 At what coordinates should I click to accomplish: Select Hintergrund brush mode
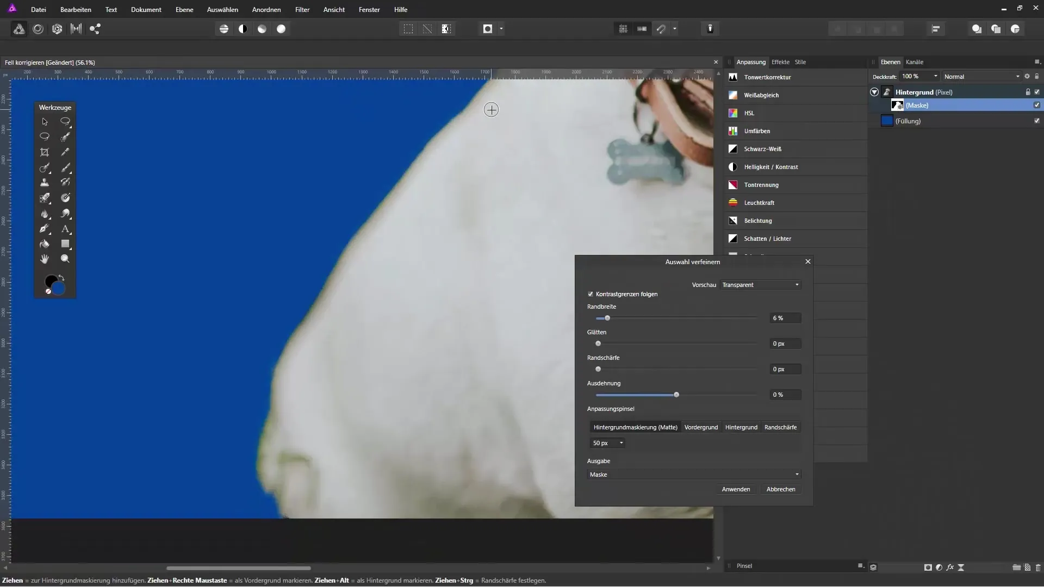click(x=741, y=428)
